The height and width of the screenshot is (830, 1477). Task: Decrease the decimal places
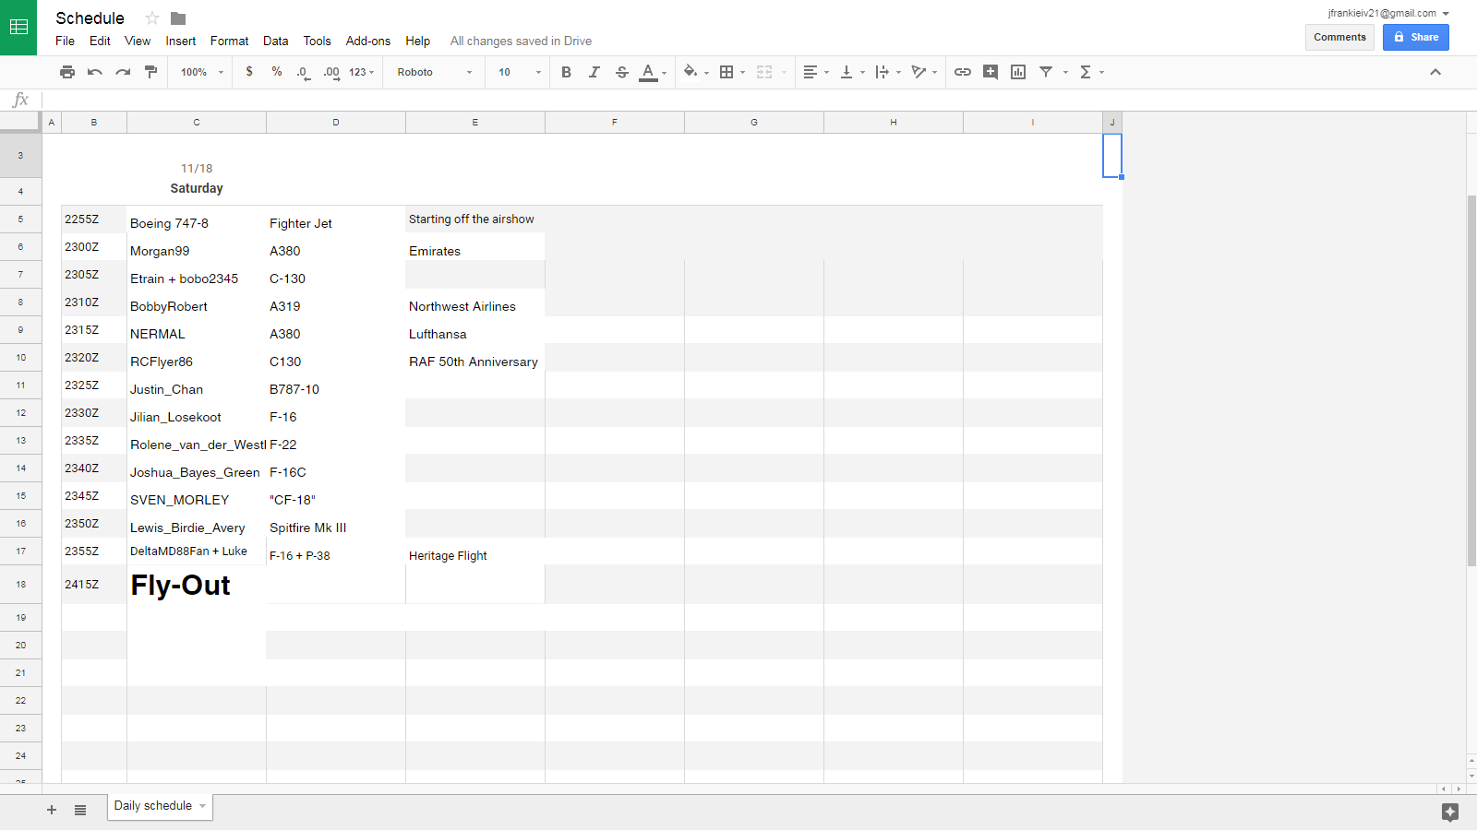[303, 72]
